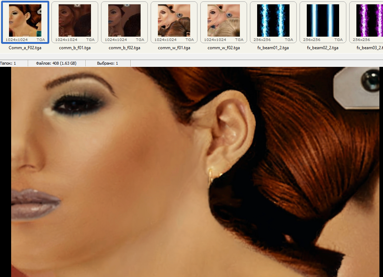Click the 'Папок: 1' status bar section
This screenshot has width=383, height=277.
coord(8,63)
